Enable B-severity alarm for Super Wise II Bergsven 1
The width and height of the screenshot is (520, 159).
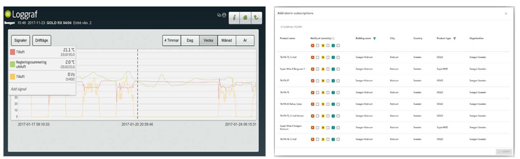(328, 69)
